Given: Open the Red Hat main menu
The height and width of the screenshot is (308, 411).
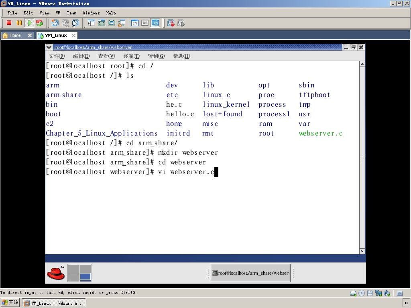Looking at the screenshot, I should 56,273.
